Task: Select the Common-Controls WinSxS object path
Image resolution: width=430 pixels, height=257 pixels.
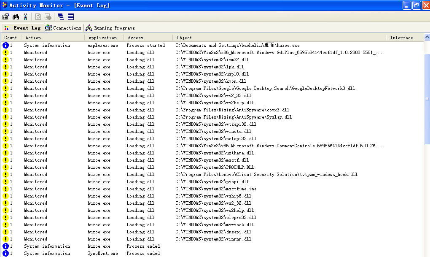Action: click(x=279, y=146)
